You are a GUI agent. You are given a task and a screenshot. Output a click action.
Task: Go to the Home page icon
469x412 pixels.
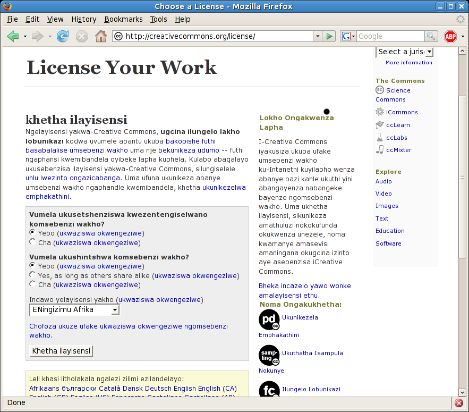(x=101, y=36)
